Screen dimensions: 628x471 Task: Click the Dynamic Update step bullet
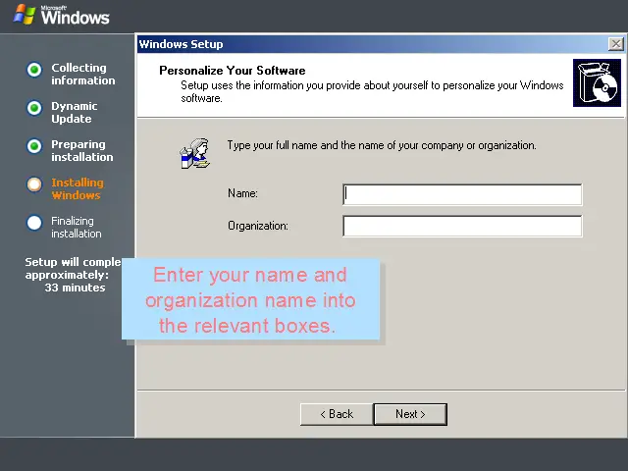pyautogui.click(x=34, y=108)
